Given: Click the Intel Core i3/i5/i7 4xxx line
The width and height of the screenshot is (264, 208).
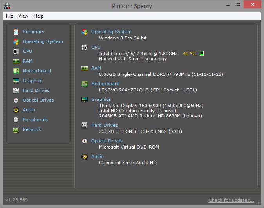Looking at the screenshot, I should click(x=138, y=54).
